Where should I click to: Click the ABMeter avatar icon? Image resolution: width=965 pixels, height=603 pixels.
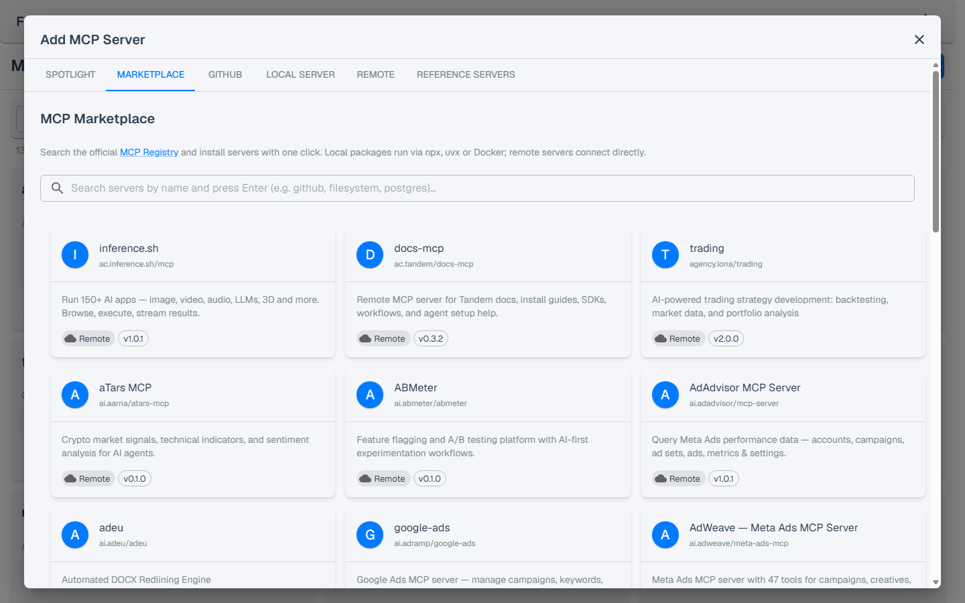click(x=370, y=395)
